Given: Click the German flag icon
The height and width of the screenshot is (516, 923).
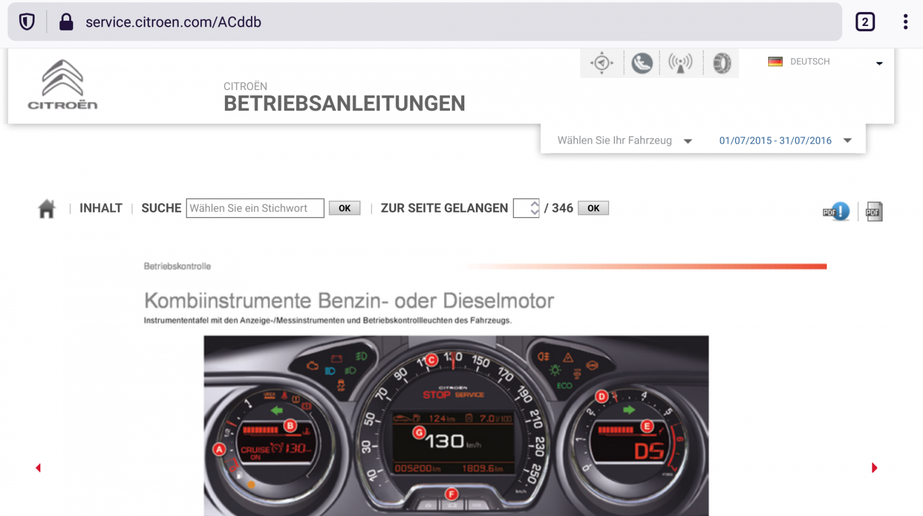Looking at the screenshot, I should click(x=775, y=62).
